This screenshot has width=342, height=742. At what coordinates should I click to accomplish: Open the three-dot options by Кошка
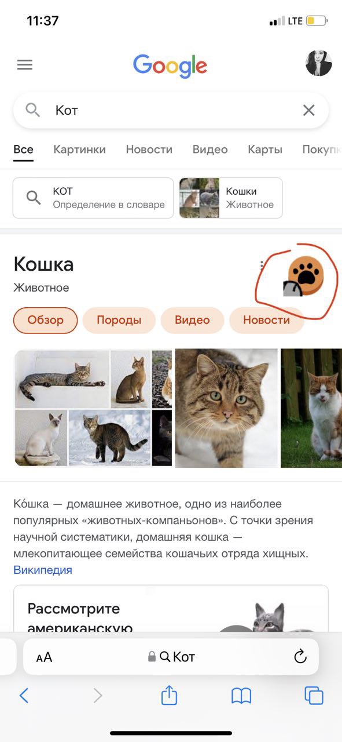[262, 265]
